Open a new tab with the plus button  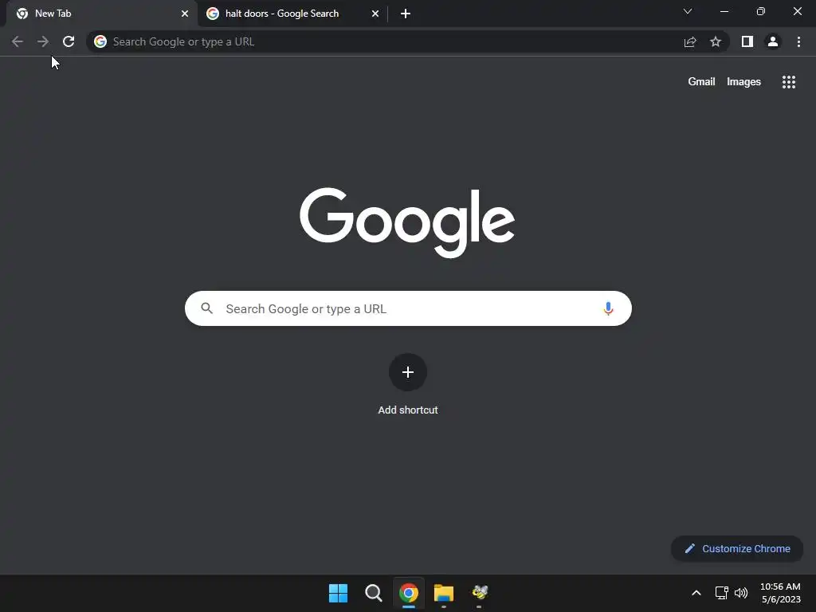click(x=406, y=14)
